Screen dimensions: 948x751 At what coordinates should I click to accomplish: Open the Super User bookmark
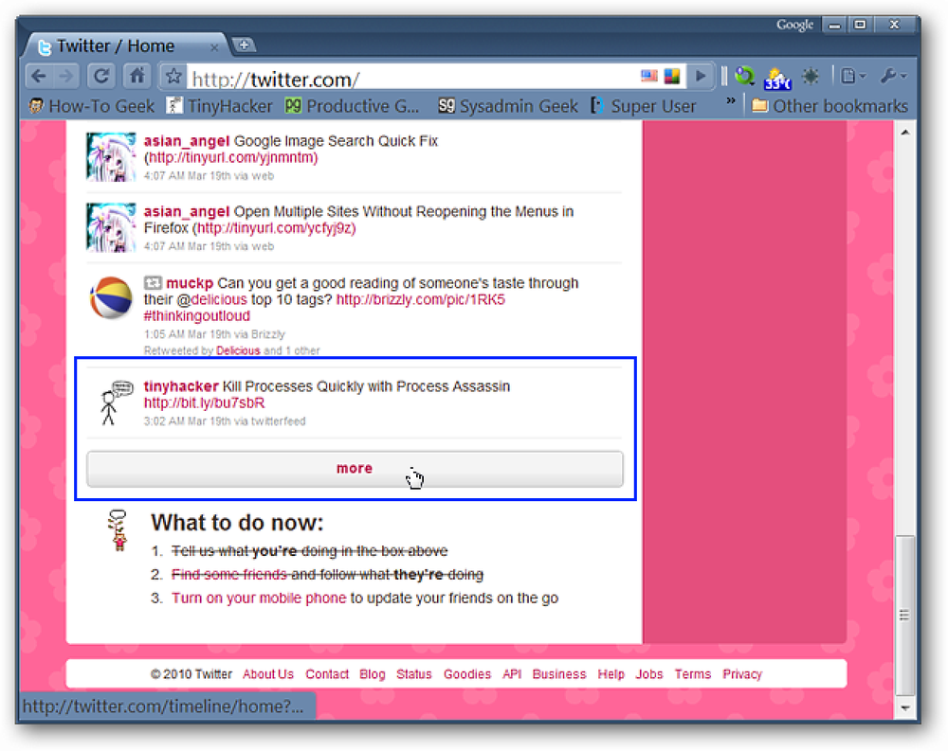644,106
